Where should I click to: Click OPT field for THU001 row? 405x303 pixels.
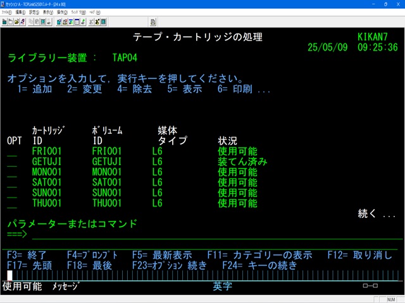pyautogui.click(x=12, y=203)
